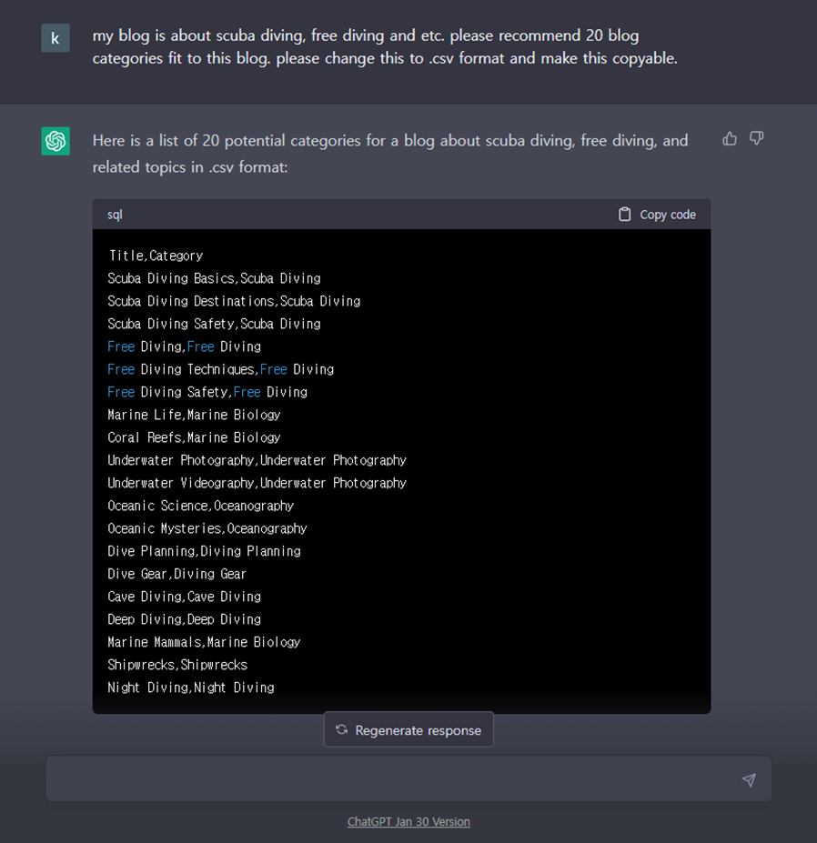Click the line Scuba Diving Destinations,Scuba Diving
This screenshot has width=817, height=843.
coord(234,301)
